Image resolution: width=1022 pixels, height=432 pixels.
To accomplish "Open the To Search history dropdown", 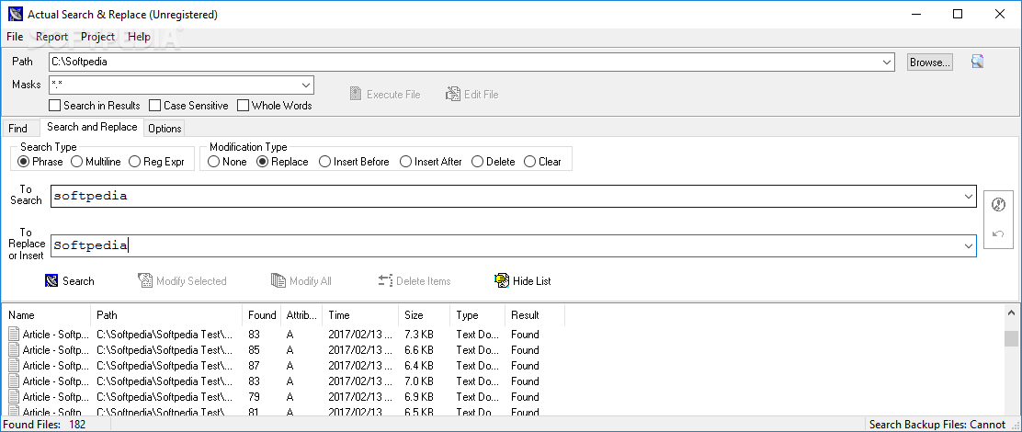I will pos(969,196).
